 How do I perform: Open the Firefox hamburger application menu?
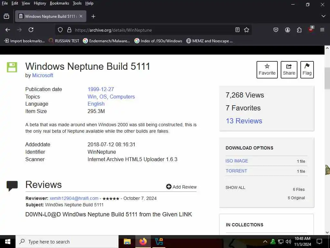pos(322,30)
